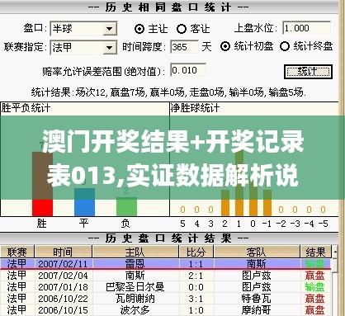This screenshot has height=316, width=345.
Task: Select the 2007/02/04 南斯 match row
Action: point(166,276)
